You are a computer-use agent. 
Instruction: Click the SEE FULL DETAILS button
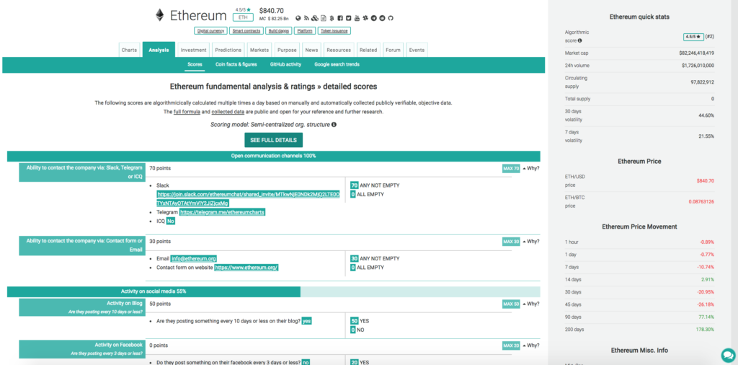273,141
